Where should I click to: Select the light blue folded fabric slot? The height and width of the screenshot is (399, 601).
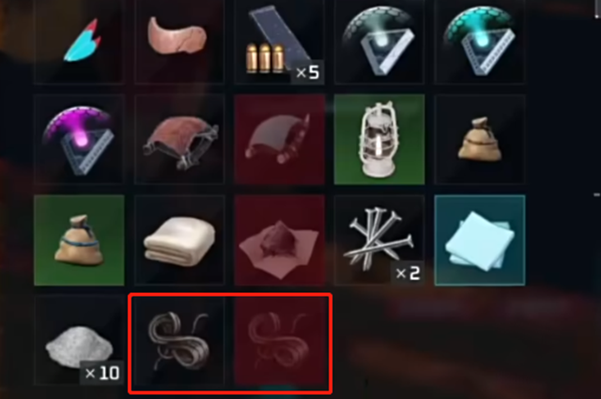[480, 240]
